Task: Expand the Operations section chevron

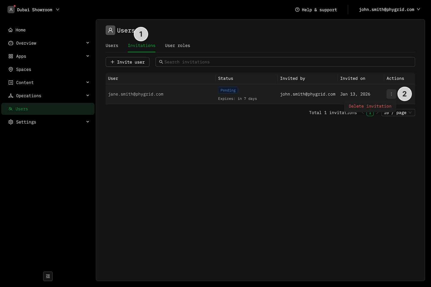Action: 88,95
